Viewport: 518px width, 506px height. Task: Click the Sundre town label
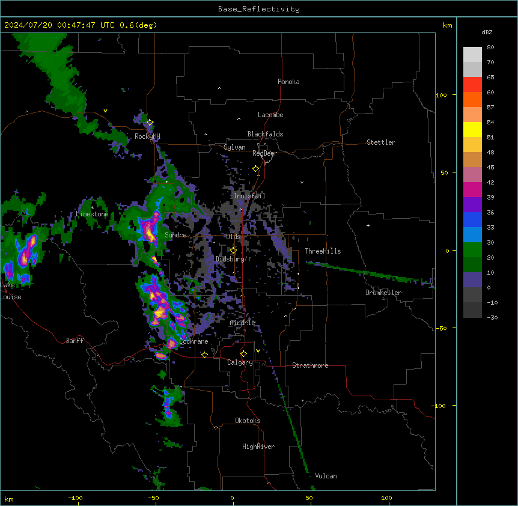[x=175, y=235]
